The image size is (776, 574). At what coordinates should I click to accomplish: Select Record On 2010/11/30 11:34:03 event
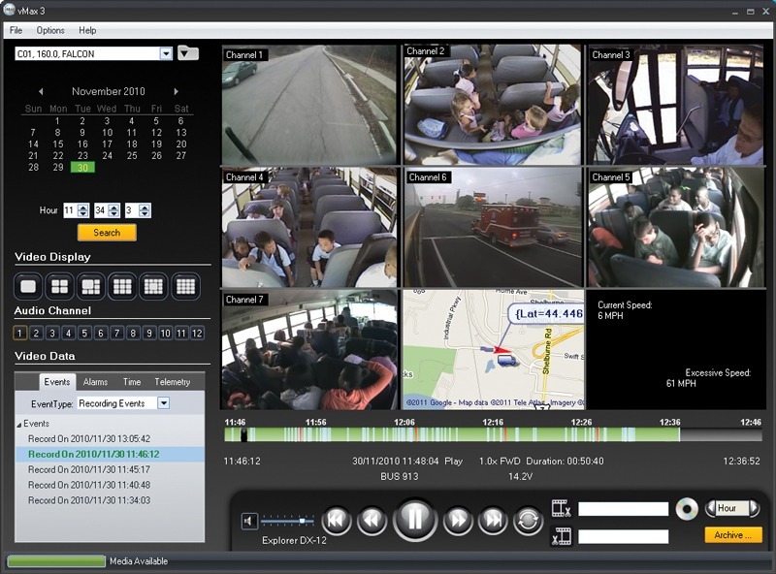pyautogui.click(x=89, y=499)
